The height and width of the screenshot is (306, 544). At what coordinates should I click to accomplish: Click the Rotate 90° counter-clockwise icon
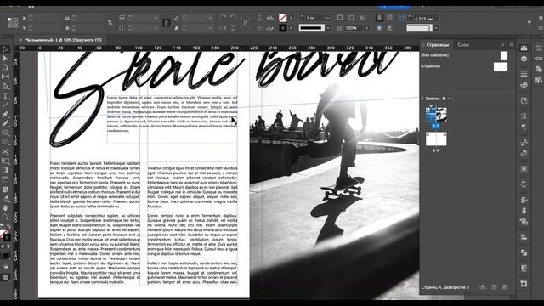tap(233, 18)
